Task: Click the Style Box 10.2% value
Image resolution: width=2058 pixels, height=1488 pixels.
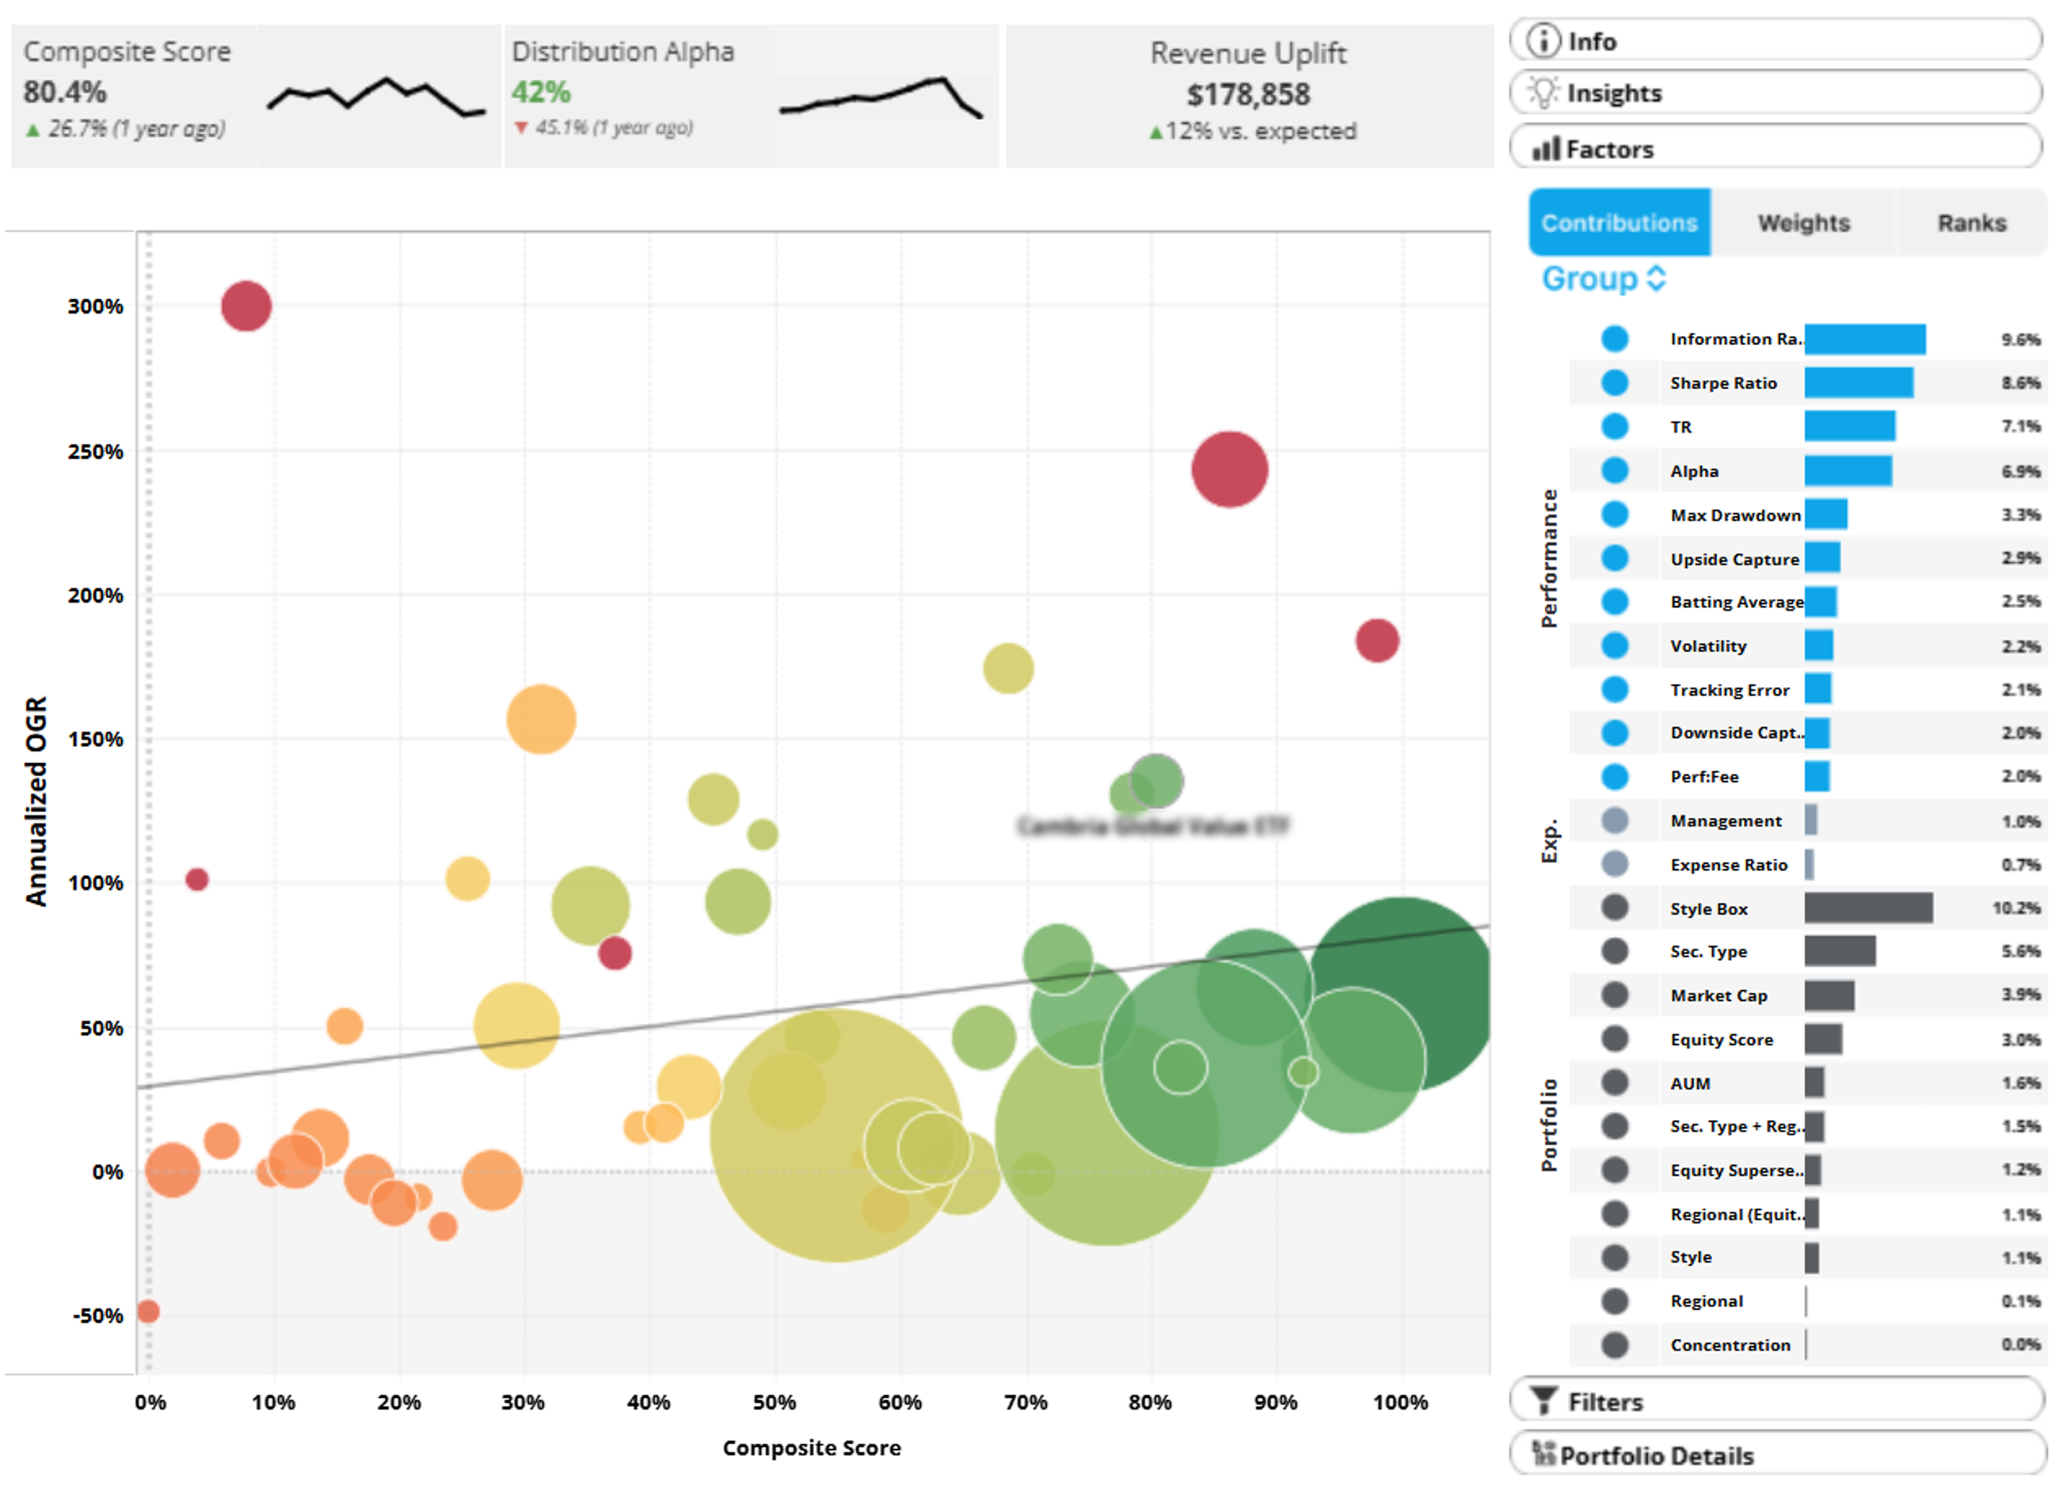Action: (2017, 907)
